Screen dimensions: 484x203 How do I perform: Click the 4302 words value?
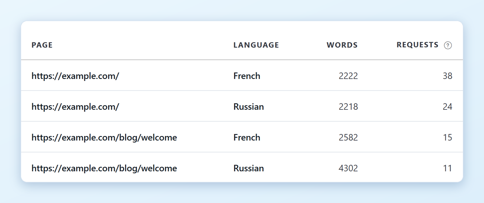coord(348,168)
